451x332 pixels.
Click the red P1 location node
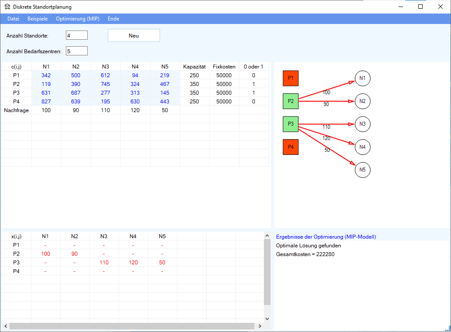tap(290, 79)
